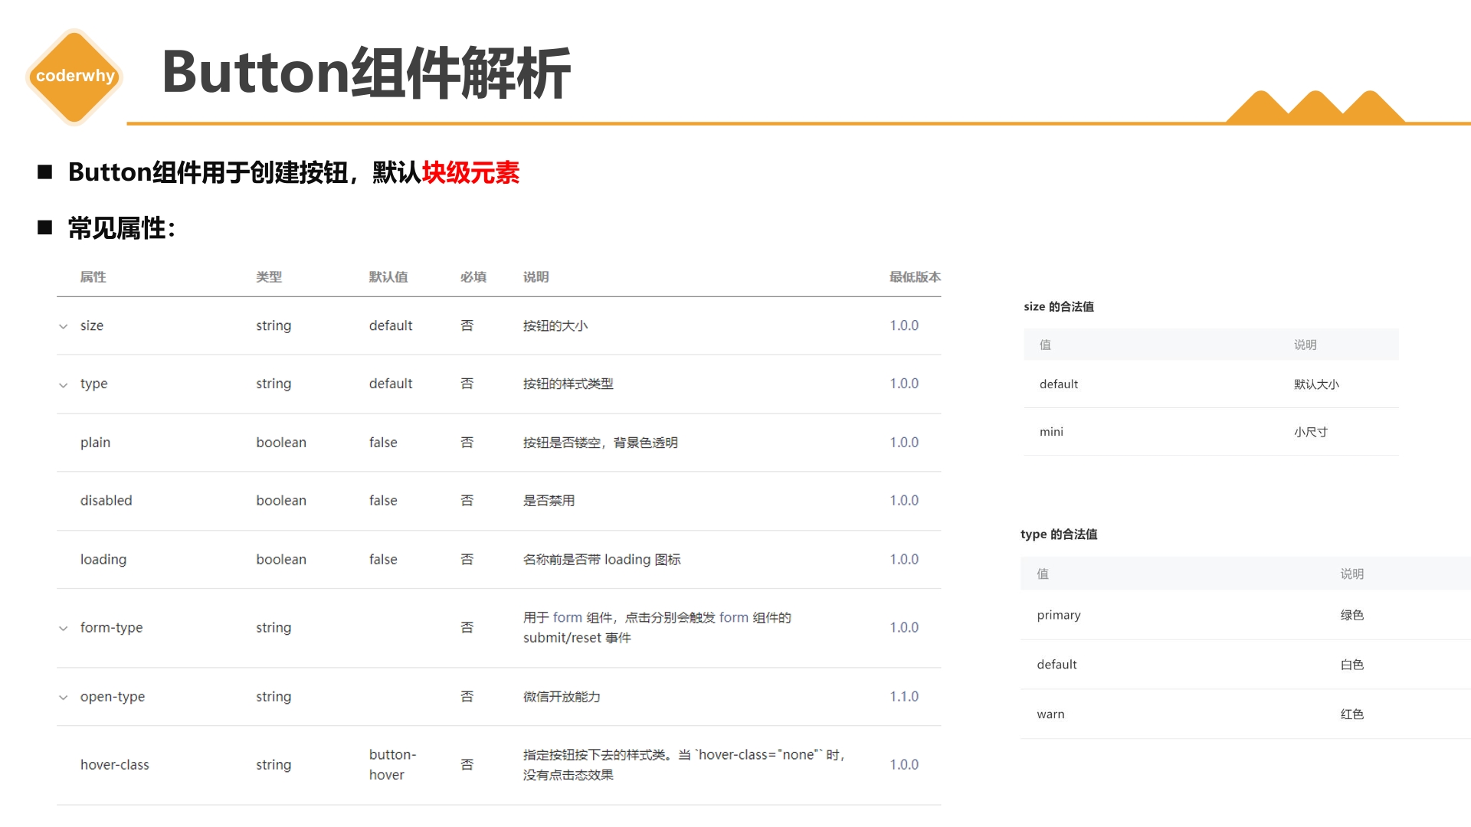Click the 最低版本 column header
Image resolution: width=1471 pixels, height=827 pixels.
coord(915,276)
